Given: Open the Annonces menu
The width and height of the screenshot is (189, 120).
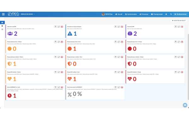Looking at the screenshot, I should (144, 14).
